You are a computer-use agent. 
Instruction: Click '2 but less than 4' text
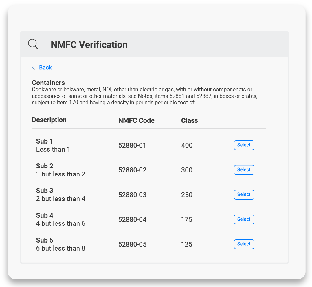(61, 199)
